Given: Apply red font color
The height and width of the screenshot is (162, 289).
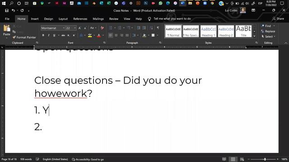Looking at the screenshot, I should (99, 35).
